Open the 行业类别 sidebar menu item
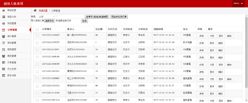 tap(15, 69)
